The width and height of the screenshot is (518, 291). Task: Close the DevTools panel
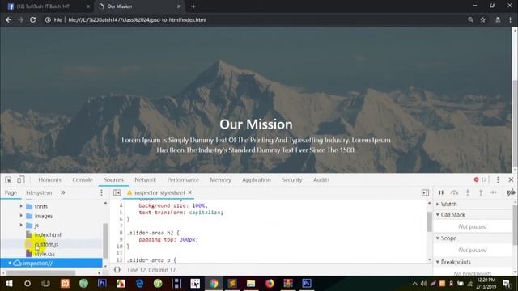(x=511, y=179)
